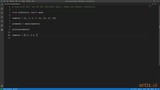Click 'mean(numeros)' call on line 7

tap(32, 24)
